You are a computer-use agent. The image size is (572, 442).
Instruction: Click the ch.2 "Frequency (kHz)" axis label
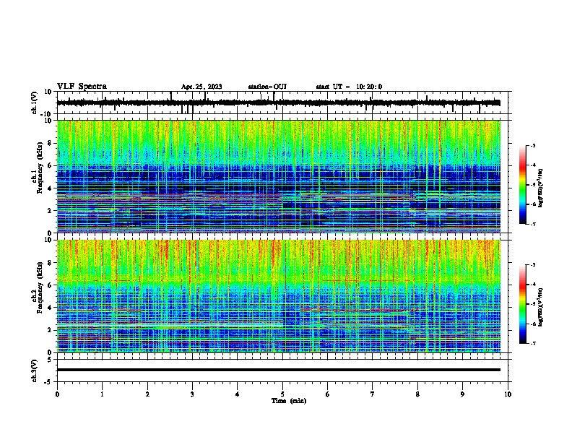coord(40,287)
